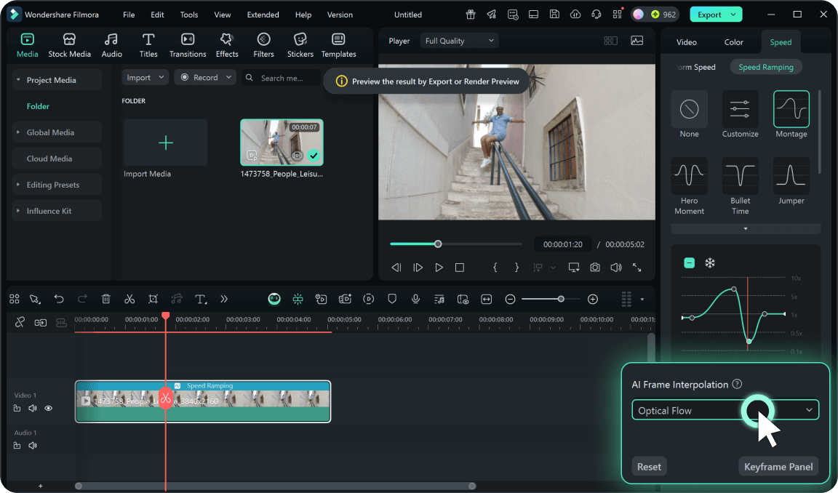Open Stock Media library
The width and height of the screenshot is (838, 493).
pyautogui.click(x=70, y=45)
